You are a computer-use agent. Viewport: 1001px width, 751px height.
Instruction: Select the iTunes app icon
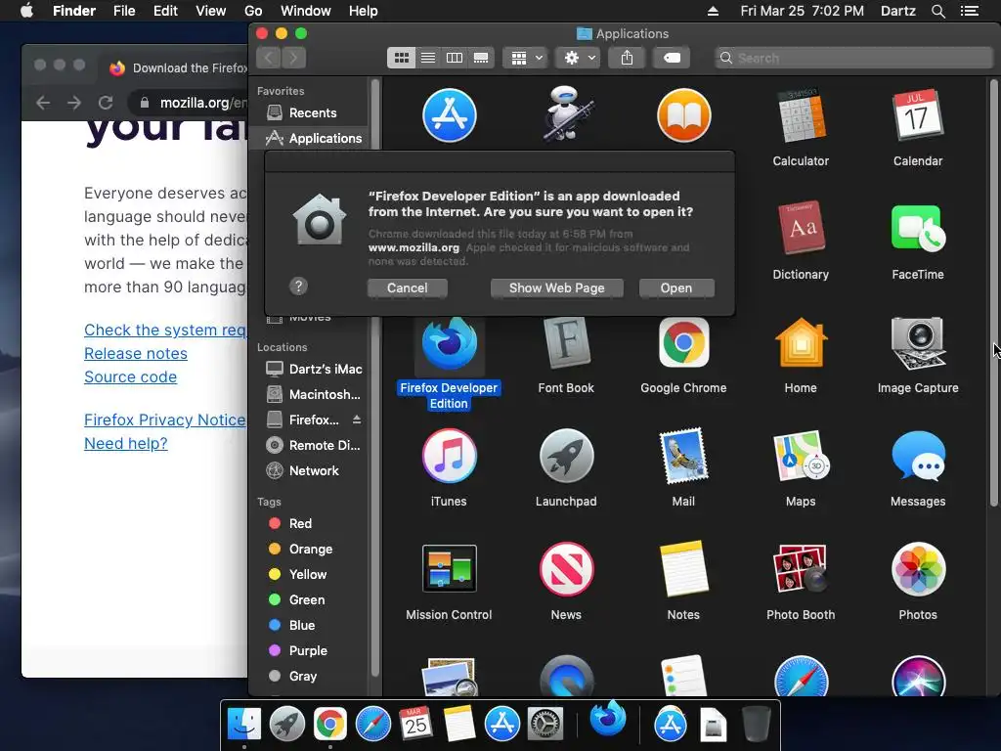coord(449,456)
